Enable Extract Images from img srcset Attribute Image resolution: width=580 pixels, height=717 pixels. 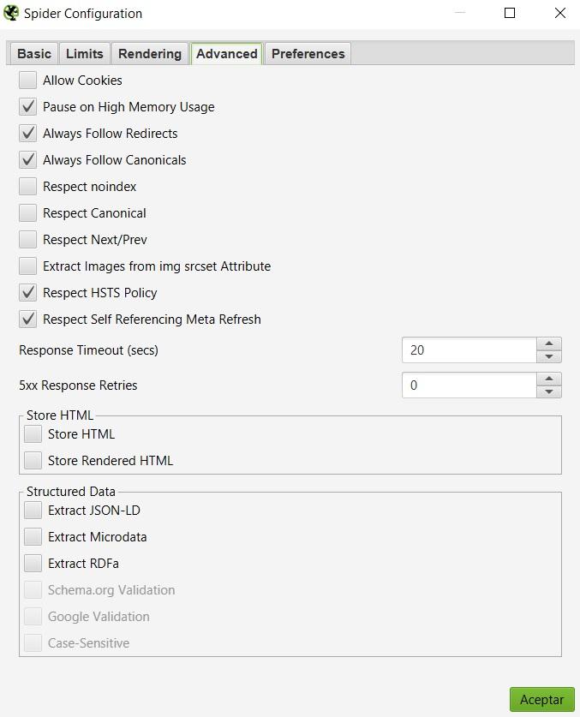(x=28, y=266)
